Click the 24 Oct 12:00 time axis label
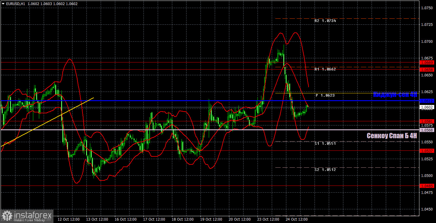This screenshot has height=223, width=436. coord(297,219)
